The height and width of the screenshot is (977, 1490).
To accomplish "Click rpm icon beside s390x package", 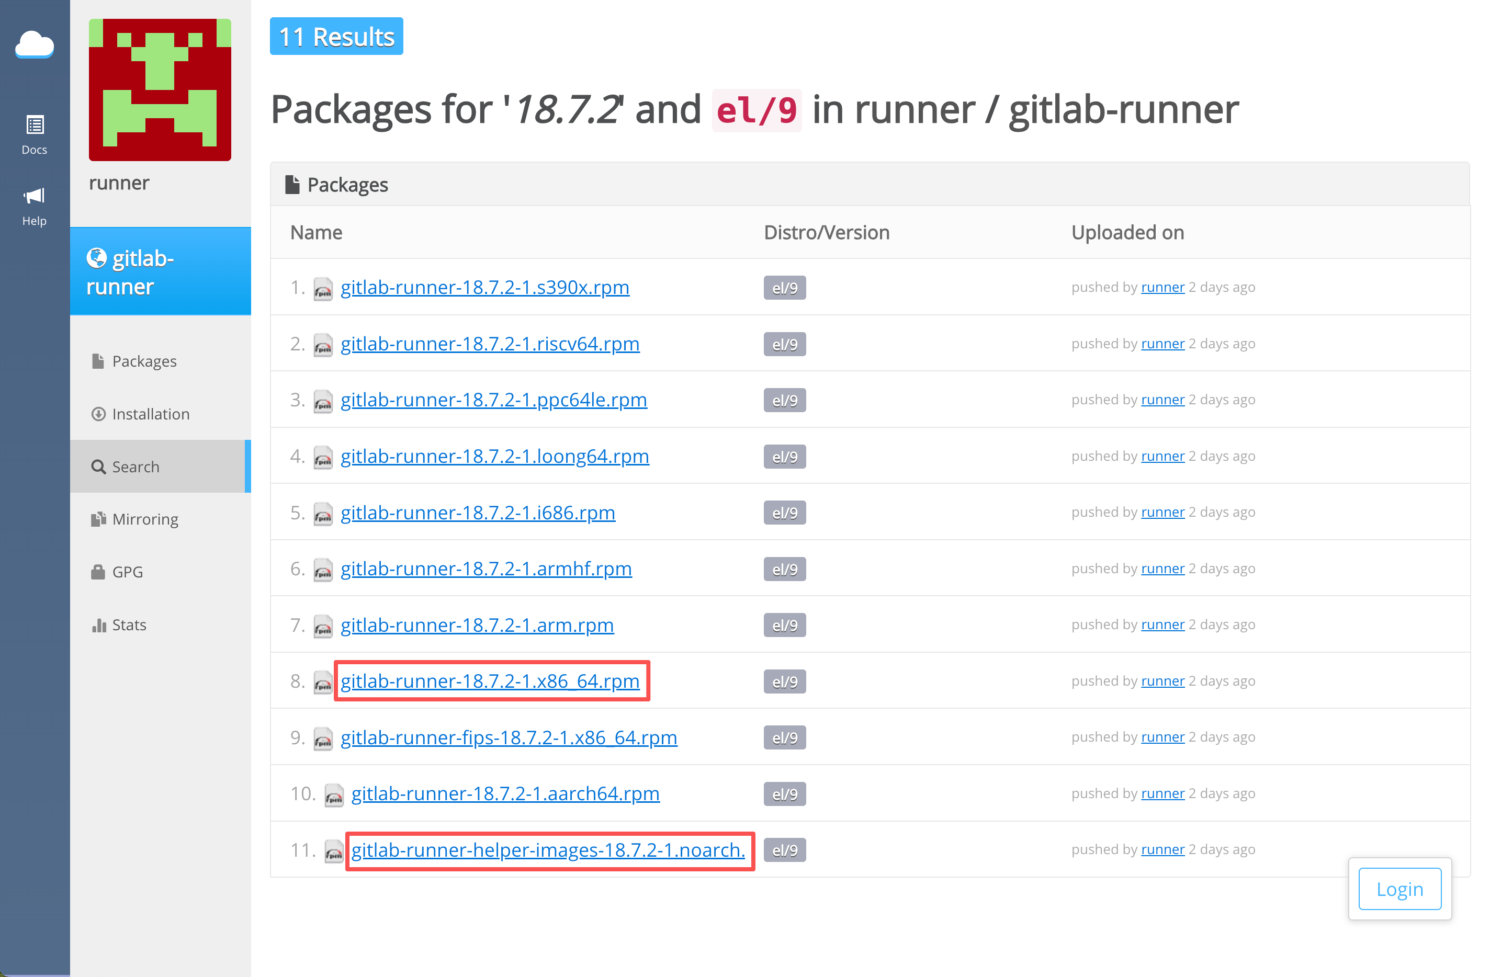I will (x=323, y=289).
